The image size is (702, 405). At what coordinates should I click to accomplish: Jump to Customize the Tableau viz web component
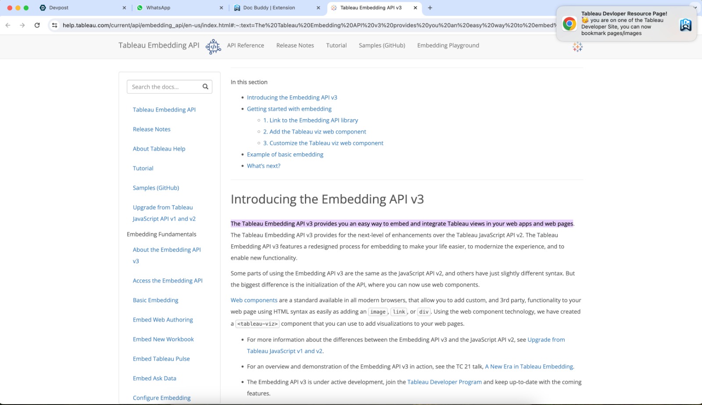pos(323,143)
